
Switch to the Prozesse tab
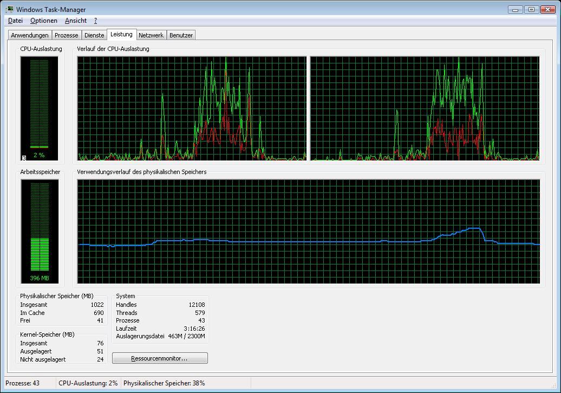(66, 35)
